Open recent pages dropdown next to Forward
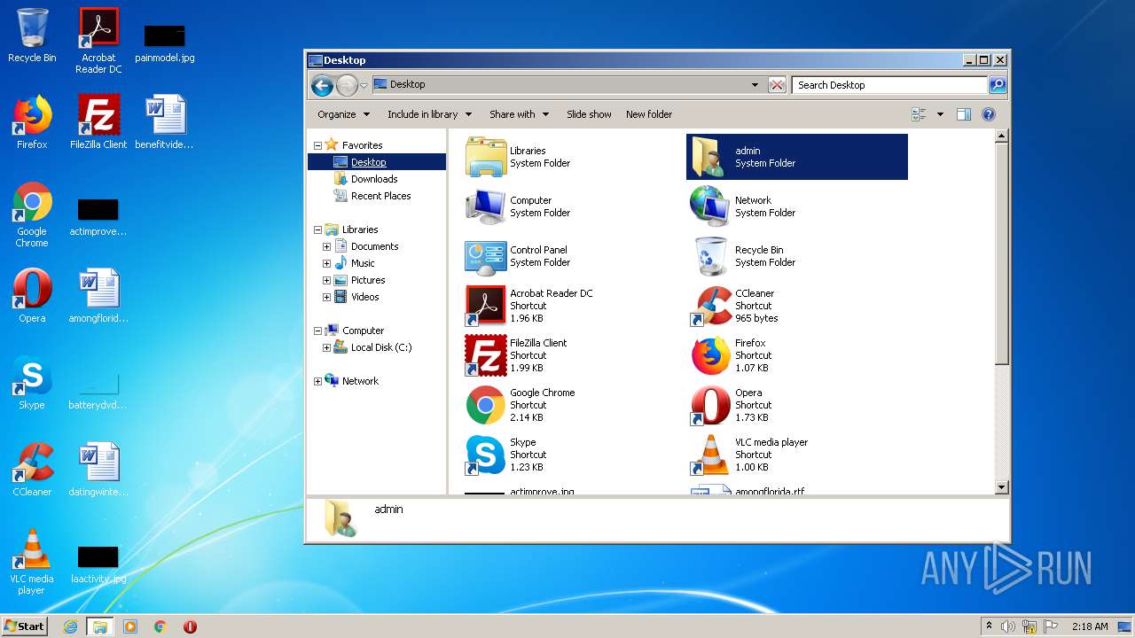Image resolution: width=1135 pixels, height=638 pixels. pos(364,86)
